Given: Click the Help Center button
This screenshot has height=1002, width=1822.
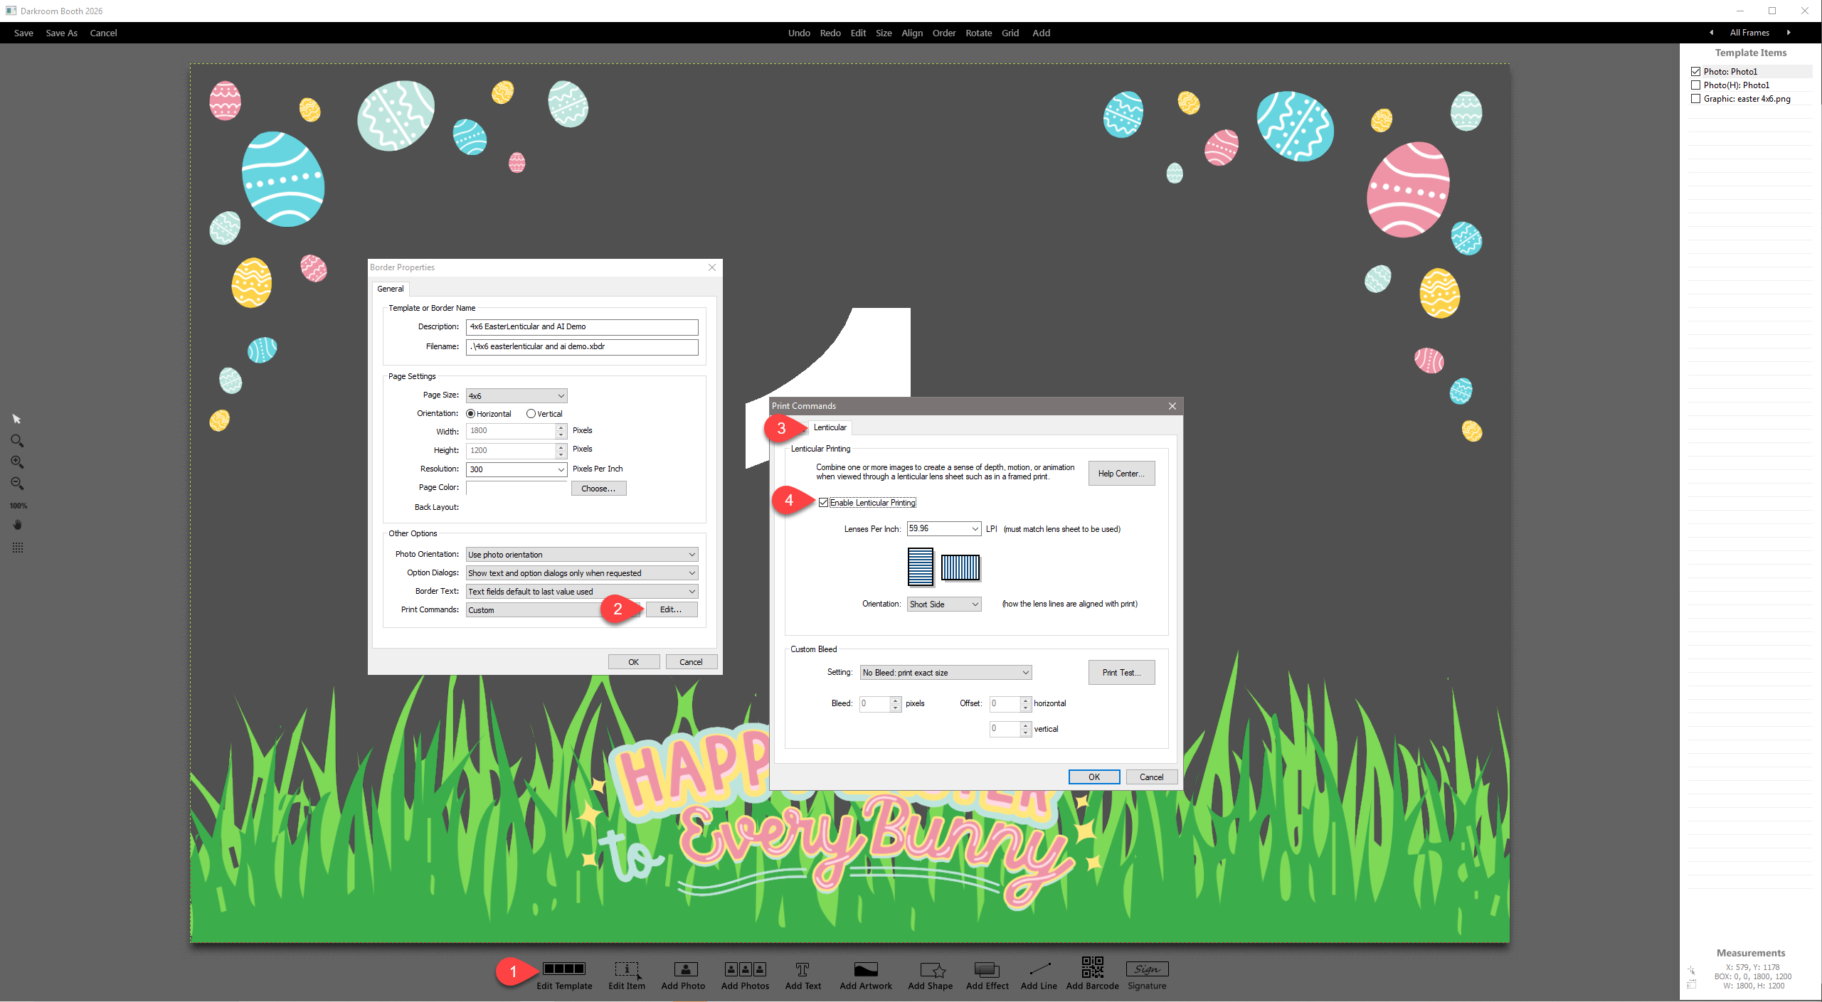Looking at the screenshot, I should 1121,474.
